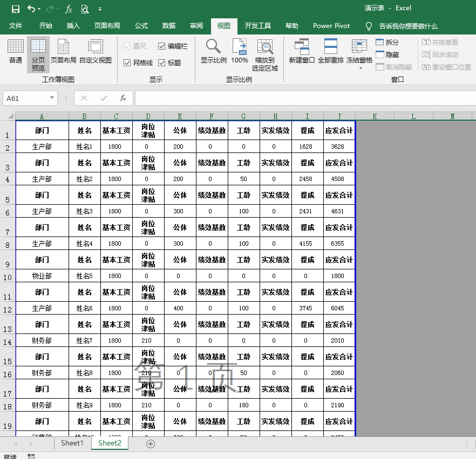Viewport: 476px width, 459px height.
Task: Open the Name Box dropdown
Action: (52, 98)
